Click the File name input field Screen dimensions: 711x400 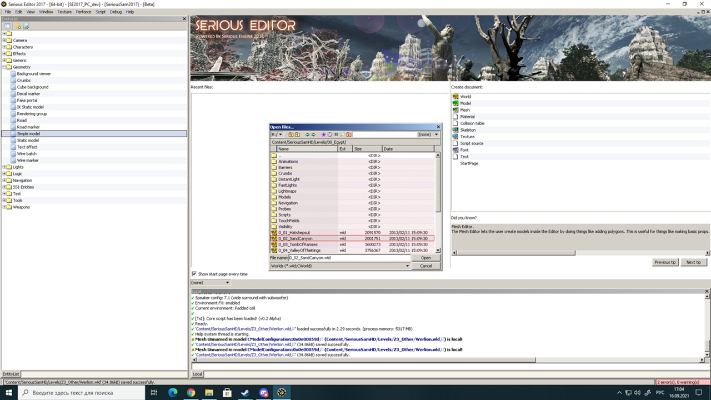point(349,258)
